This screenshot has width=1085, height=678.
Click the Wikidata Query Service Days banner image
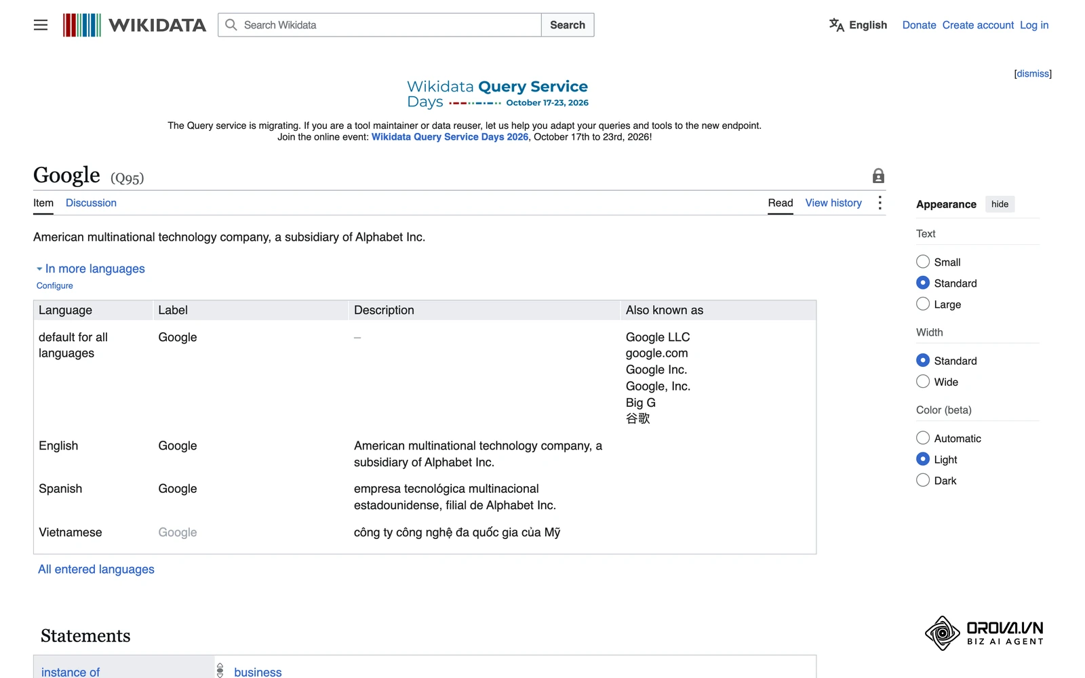[x=498, y=94]
